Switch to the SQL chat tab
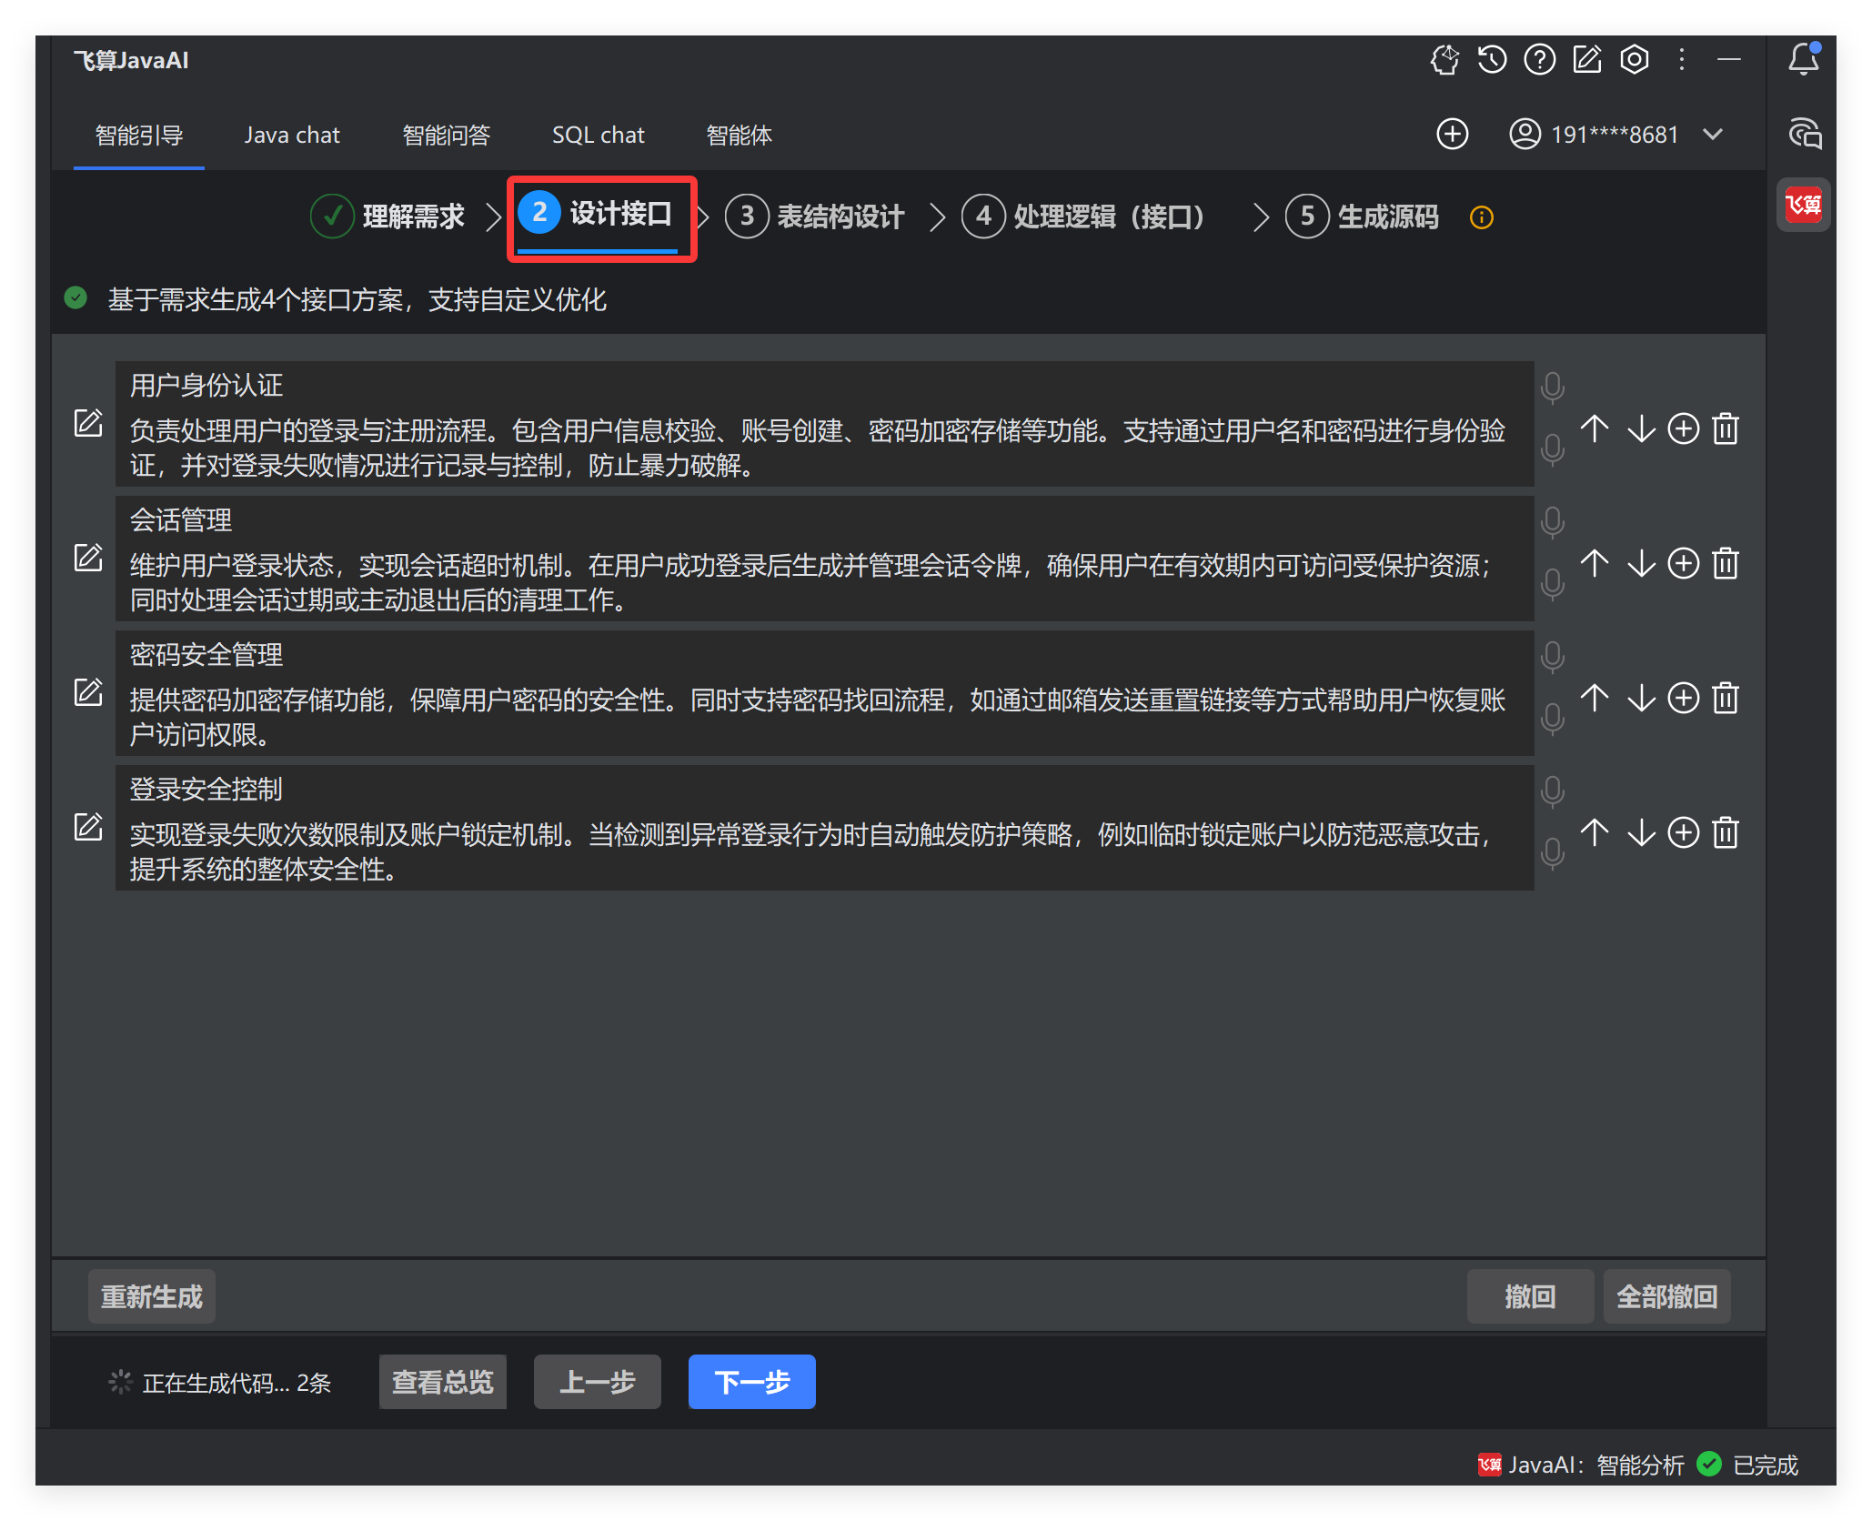The image size is (1872, 1521). point(598,136)
